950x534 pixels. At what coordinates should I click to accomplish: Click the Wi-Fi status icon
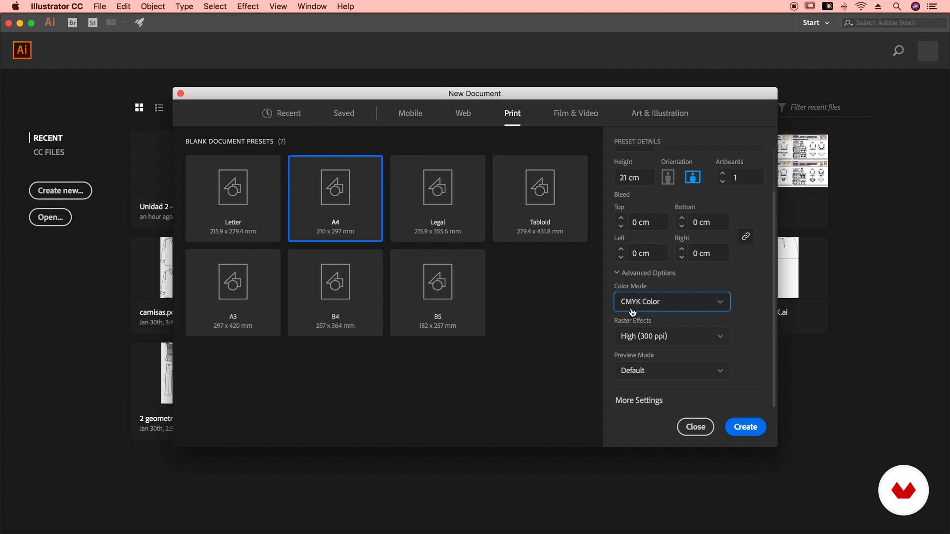[x=861, y=6]
